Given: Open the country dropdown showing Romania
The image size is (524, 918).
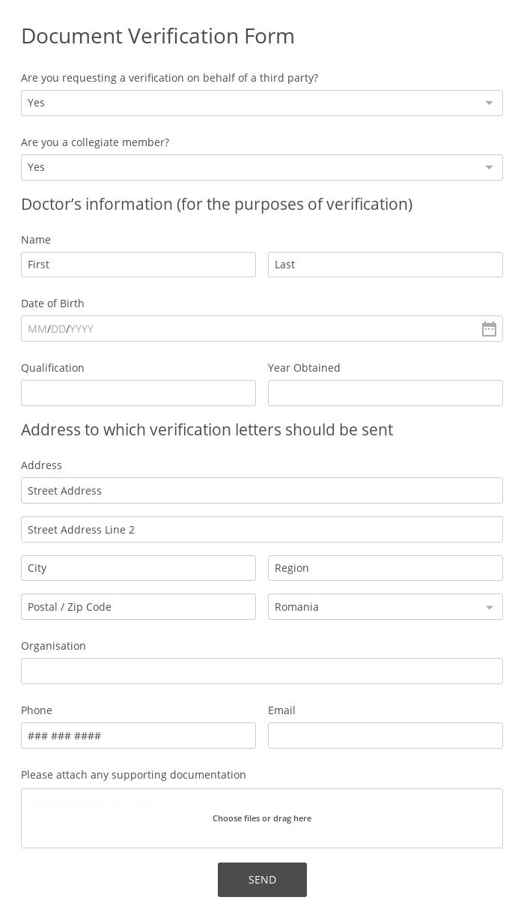Looking at the screenshot, I should click(x=386, y=606).
